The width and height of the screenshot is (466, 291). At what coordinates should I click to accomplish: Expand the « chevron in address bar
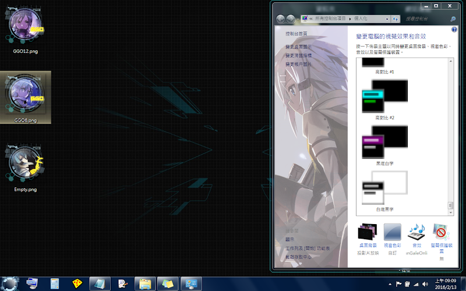pyautogui.click(x=311, y=19)
